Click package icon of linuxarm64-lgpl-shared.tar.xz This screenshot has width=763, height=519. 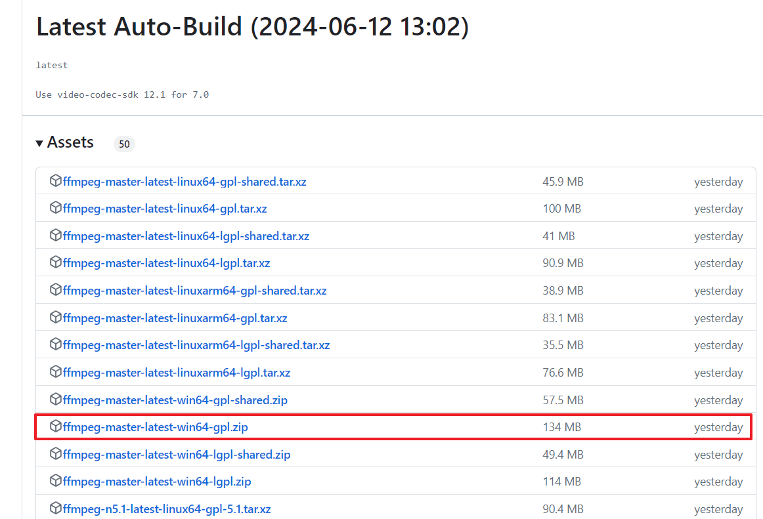click(x=55, y=344)
